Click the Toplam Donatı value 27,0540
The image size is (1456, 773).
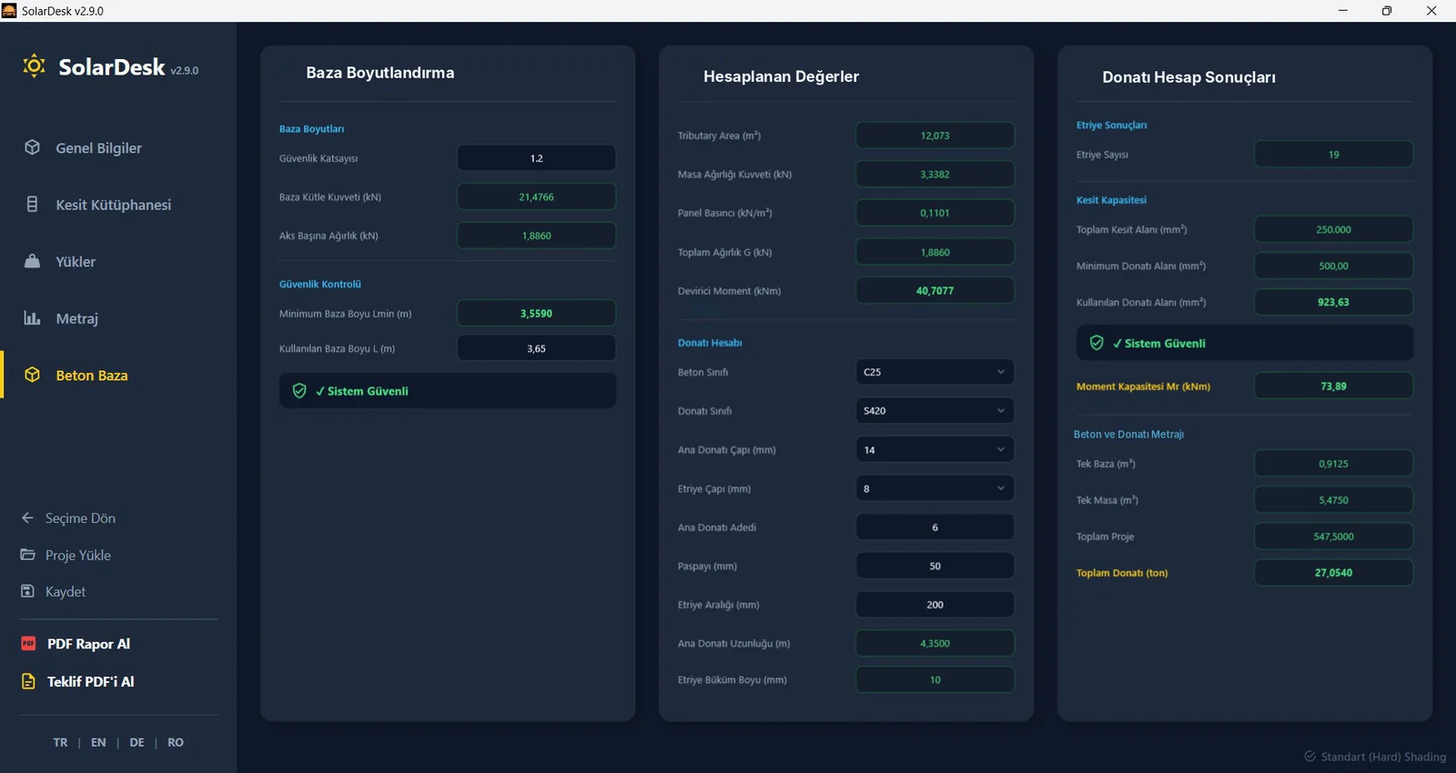(x=1333, y=573)
